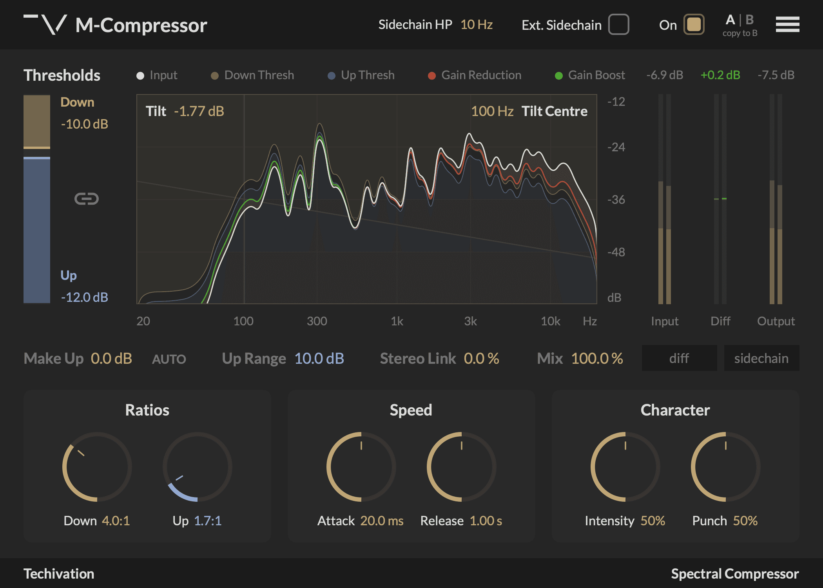Click the stereo link chain icon
The width and height of the screenshot is (823, 588).
87,198
